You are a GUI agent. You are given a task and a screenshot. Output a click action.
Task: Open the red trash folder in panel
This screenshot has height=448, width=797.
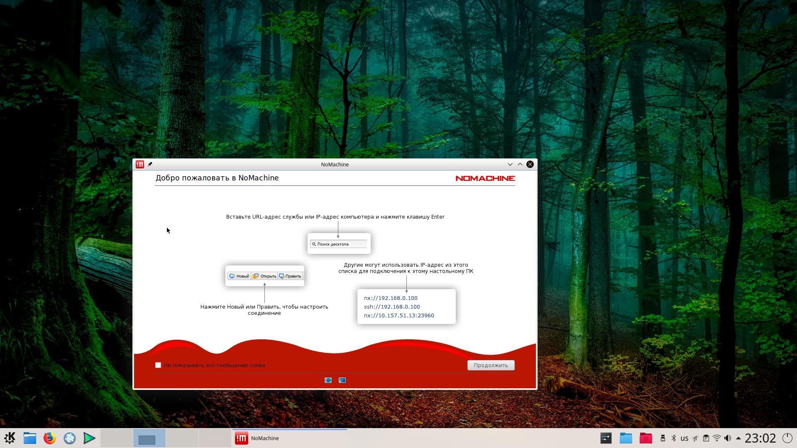point(645,438)
